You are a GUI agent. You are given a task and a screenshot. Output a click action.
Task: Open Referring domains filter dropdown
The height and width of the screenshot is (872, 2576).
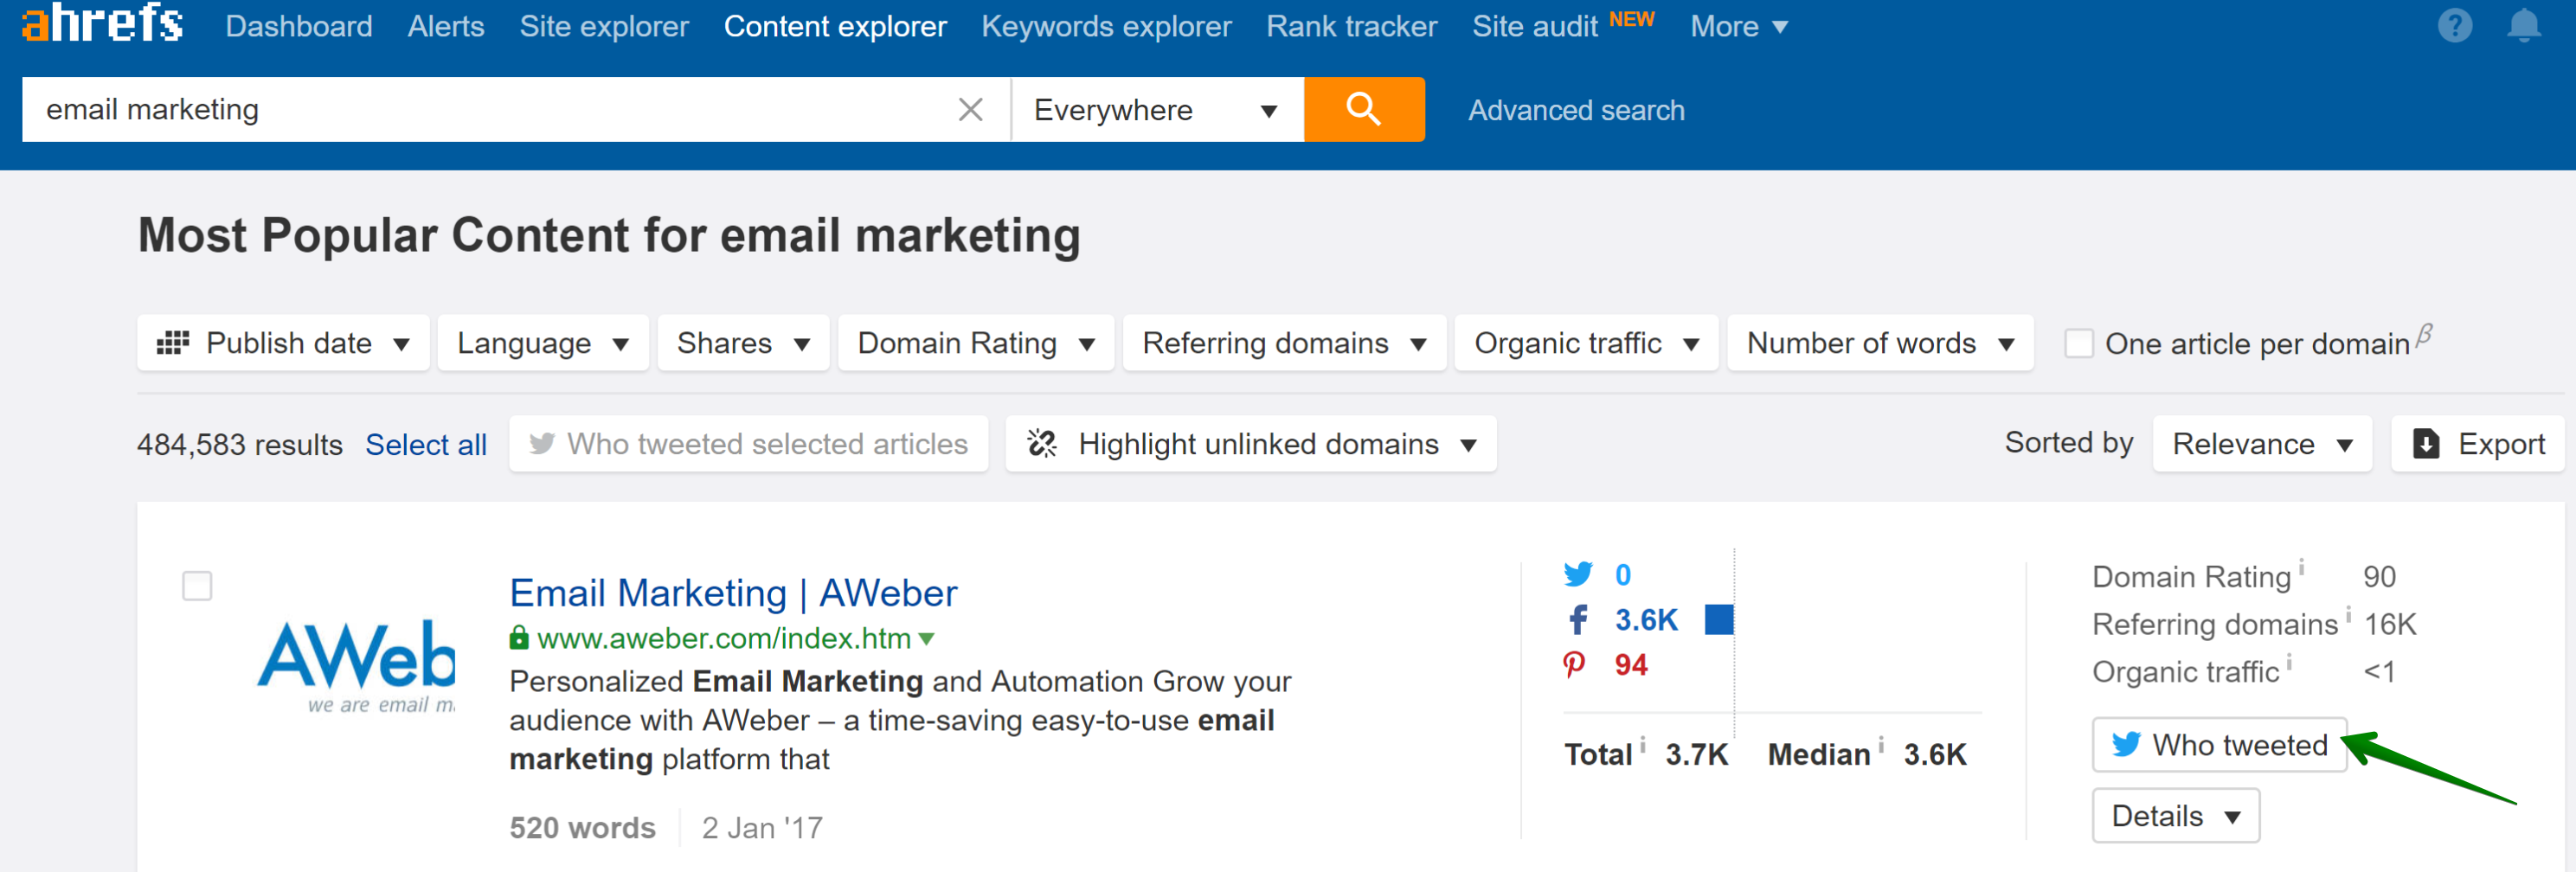point(1284,343)
